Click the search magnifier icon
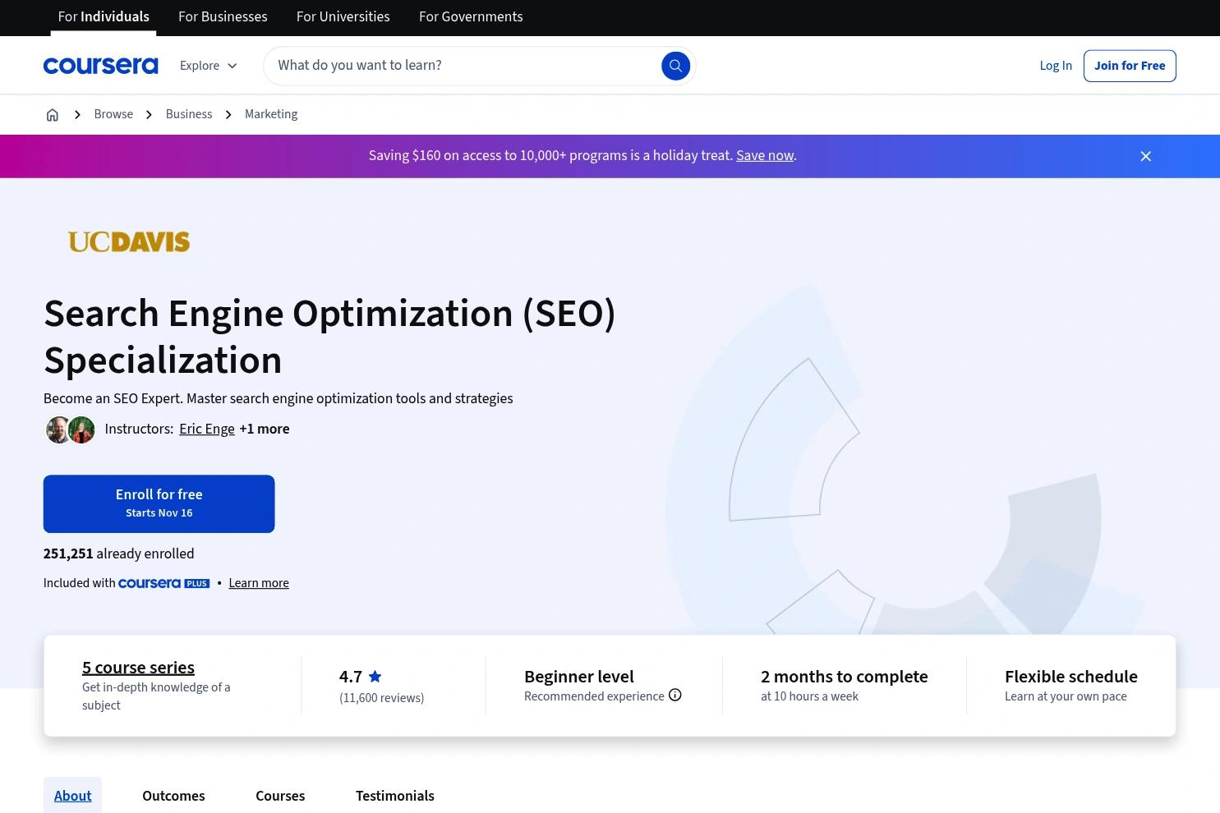Viewport: 1220px width, 813px height. [675, 65]
